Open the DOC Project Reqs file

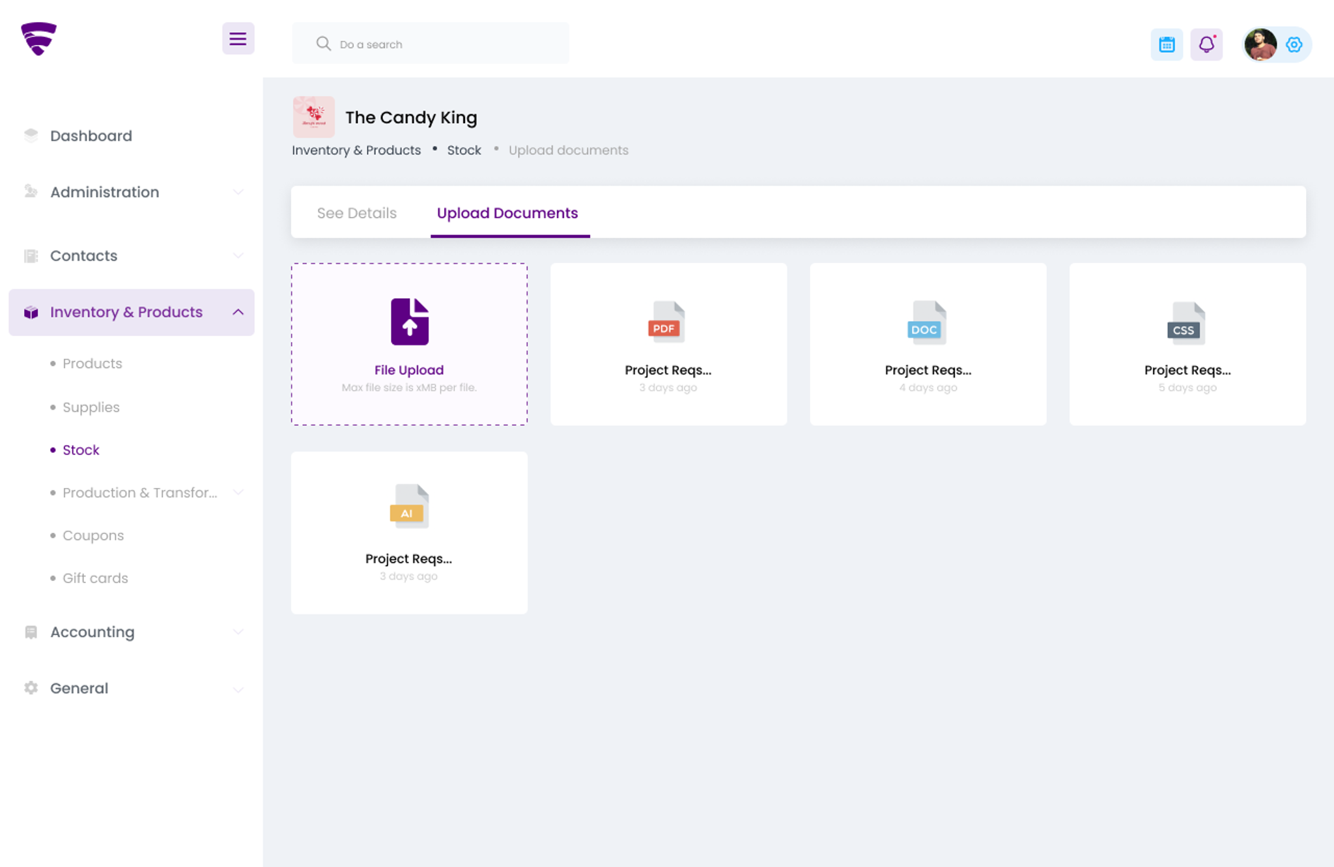click(928, 344)
